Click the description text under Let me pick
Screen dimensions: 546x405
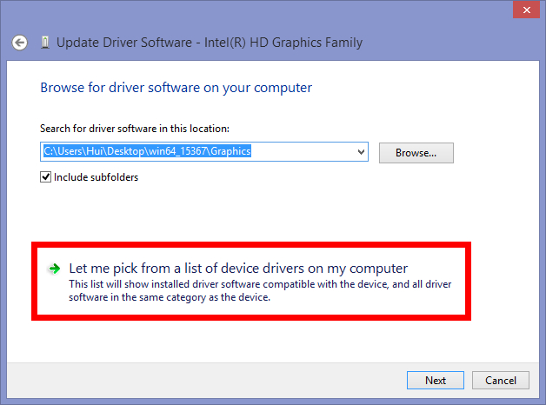coord(259,290)
